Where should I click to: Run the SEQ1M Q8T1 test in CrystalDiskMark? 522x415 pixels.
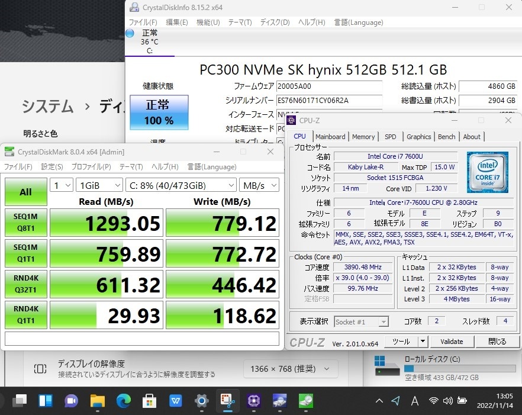point(25,223)
